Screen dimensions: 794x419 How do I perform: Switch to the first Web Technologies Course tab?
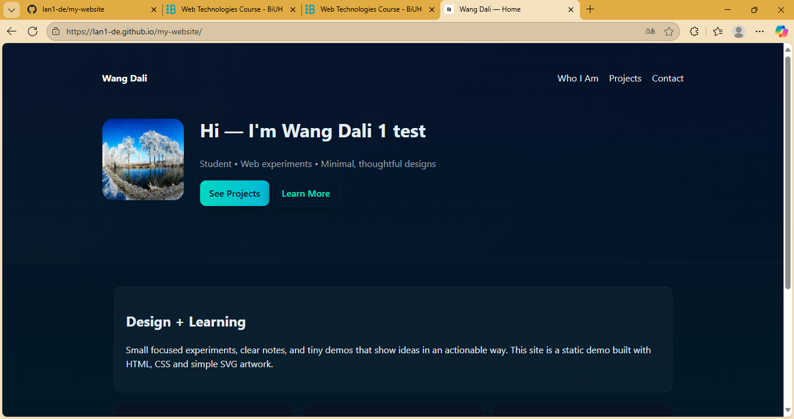point(232,9)
